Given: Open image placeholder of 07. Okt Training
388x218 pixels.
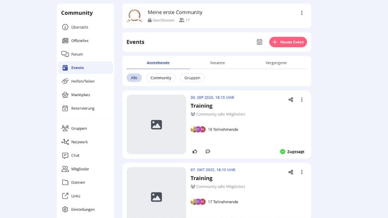Looking at the screenshot, I should (156, 193).
